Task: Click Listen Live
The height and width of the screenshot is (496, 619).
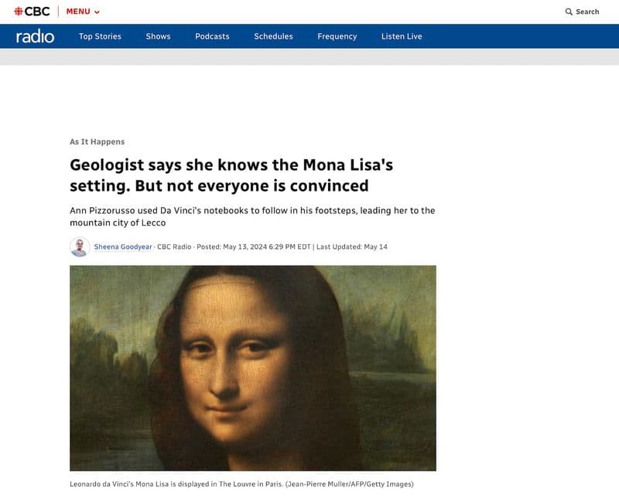Action: [402, 36]
